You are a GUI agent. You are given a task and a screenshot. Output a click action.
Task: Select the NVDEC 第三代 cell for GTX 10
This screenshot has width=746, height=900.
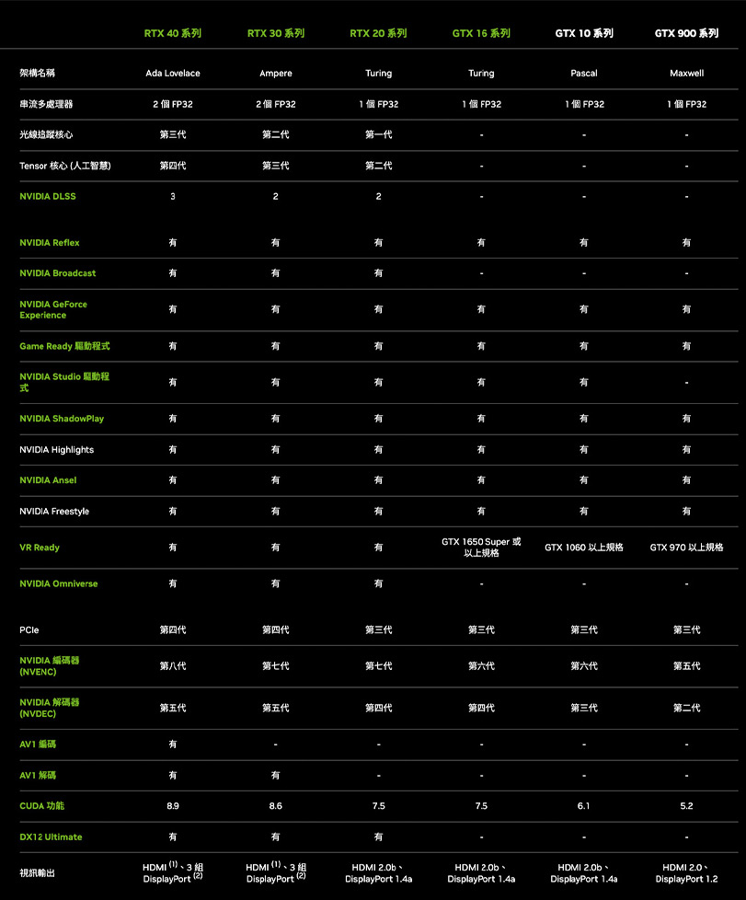tap(583, 708)
